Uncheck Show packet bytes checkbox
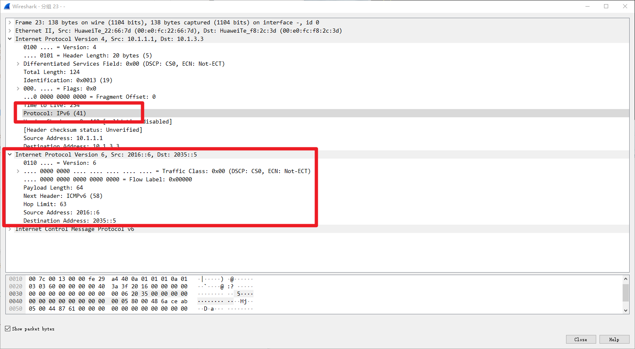The height and width of the screenshot is (349, 635). click(x=8, y=329)
